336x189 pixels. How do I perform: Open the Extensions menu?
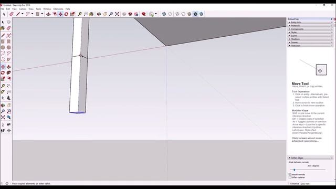point(58,9)
